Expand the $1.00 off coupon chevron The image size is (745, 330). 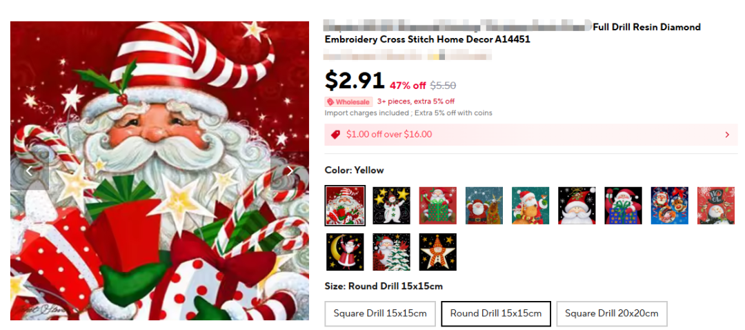(727, 135)
